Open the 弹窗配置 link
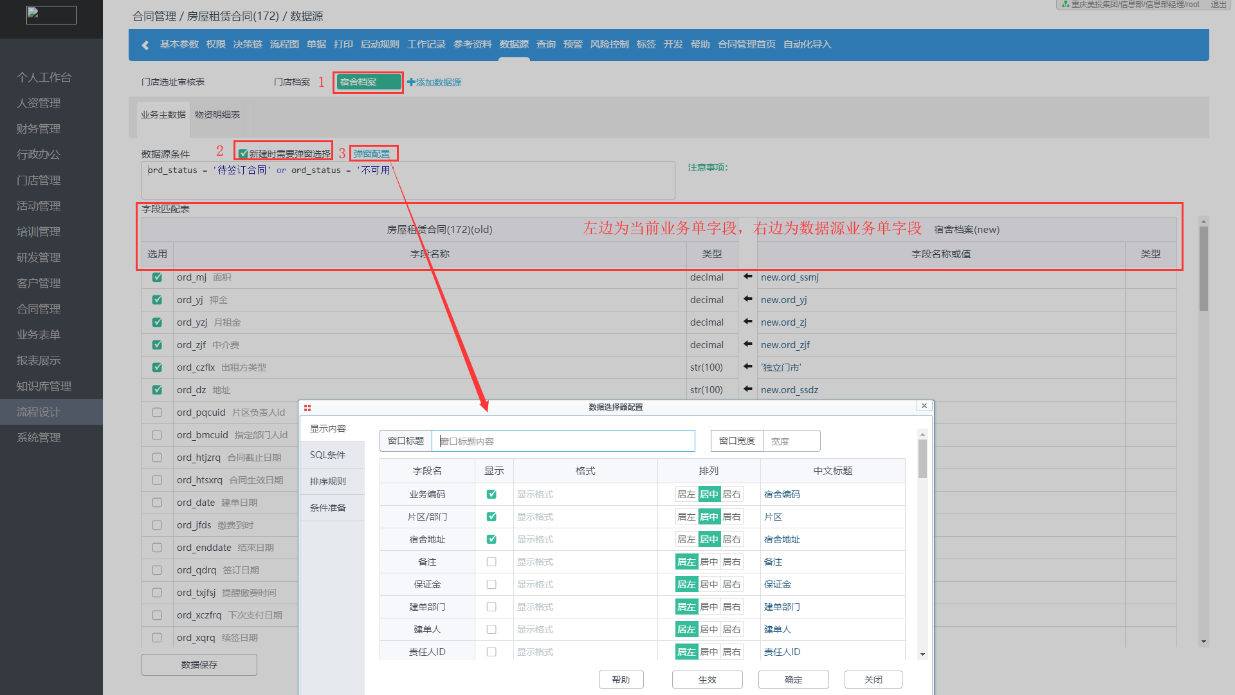 371,154
